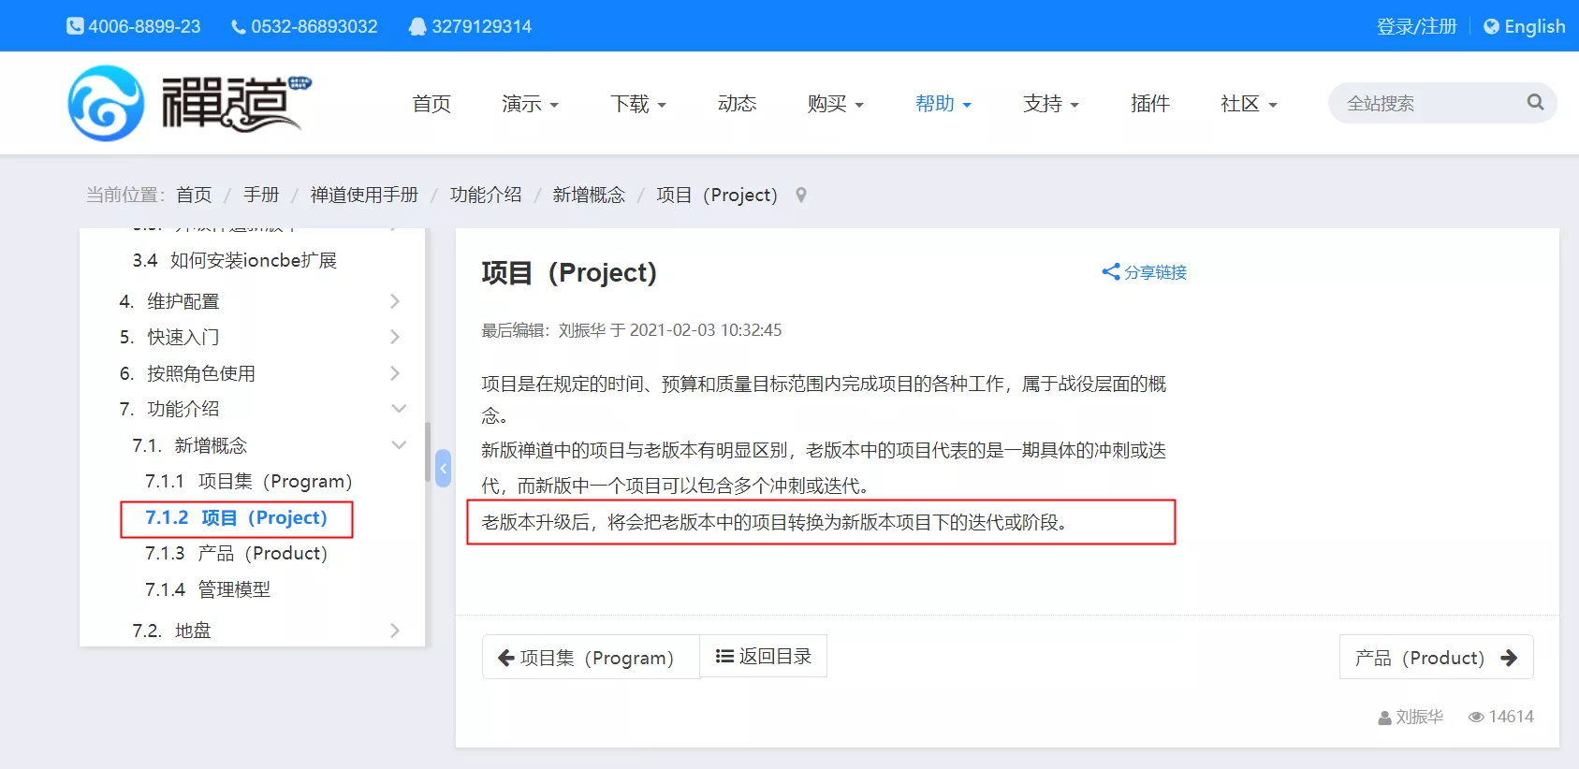Click the sidebar vertical scrollbar
This screenshot has height=769, width=1579.
click(428, 452)
